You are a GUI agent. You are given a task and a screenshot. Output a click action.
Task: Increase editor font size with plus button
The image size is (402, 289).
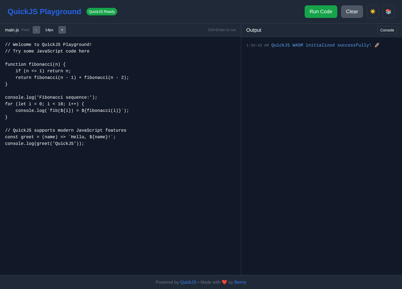(x=62, y=30)
